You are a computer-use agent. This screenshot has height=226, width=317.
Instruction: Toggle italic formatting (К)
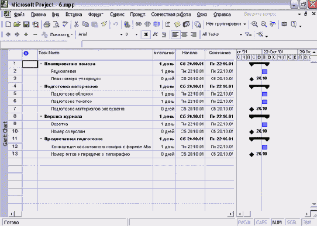coord(155,34)
